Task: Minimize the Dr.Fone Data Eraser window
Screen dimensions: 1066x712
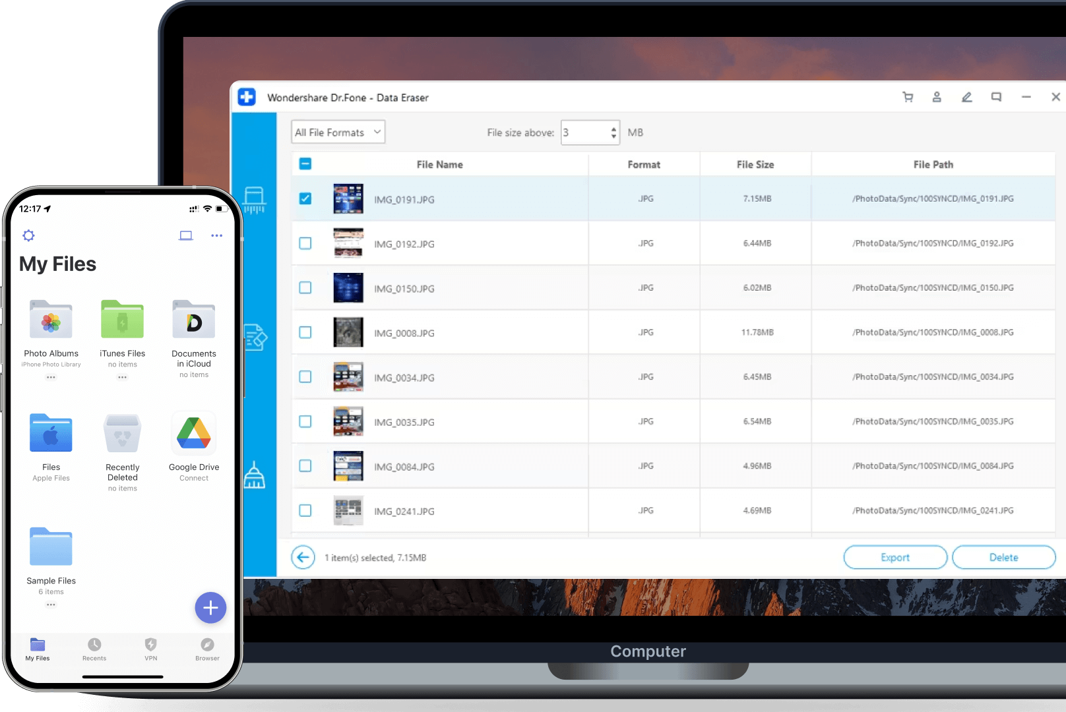Action: 1026,97
